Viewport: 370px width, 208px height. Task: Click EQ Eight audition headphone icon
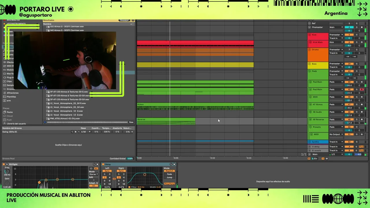coord(91,168)
